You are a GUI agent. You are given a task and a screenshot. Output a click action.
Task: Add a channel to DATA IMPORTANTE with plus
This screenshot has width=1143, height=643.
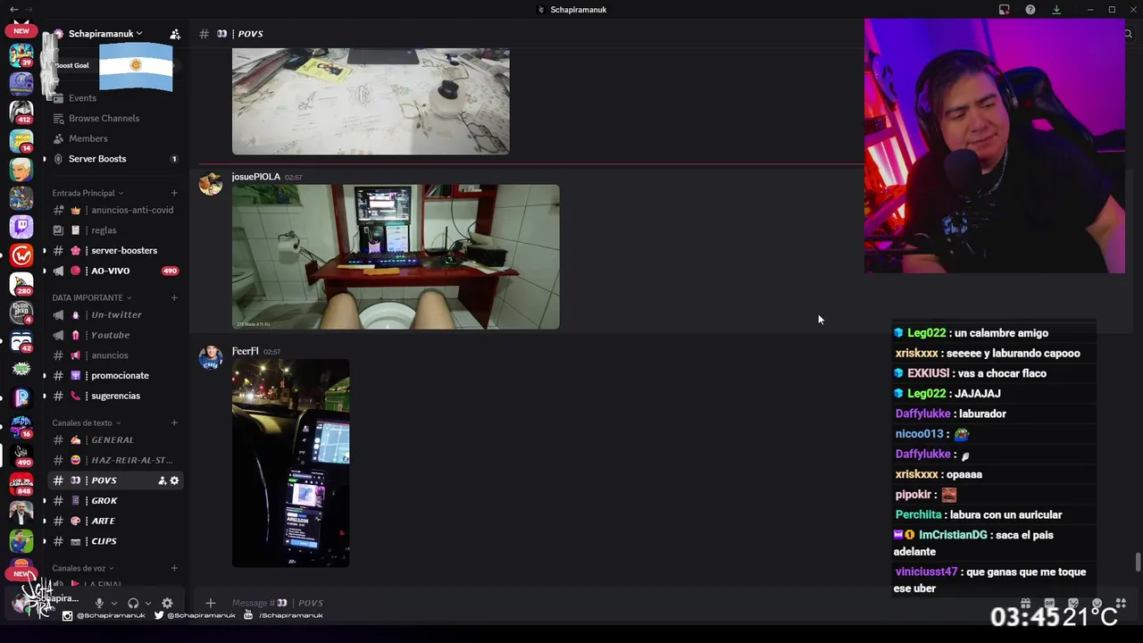coord(174,297)
